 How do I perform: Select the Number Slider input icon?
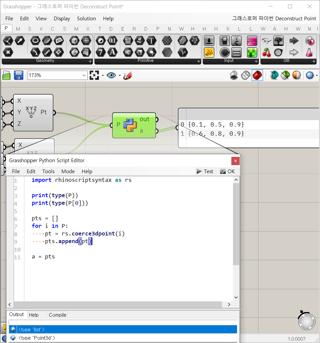[x=209, y=41]
